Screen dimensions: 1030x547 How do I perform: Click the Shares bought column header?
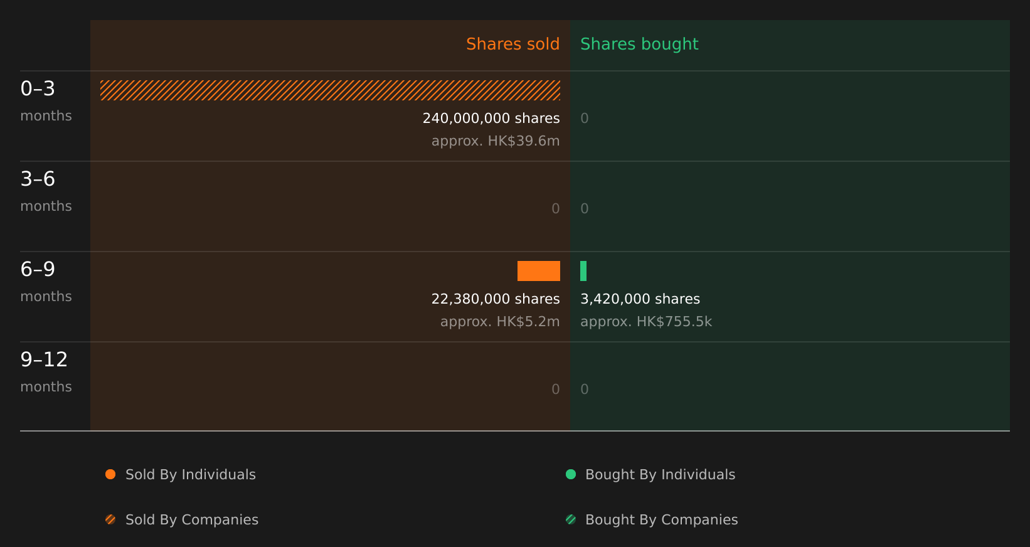click(x=639, y=45)
